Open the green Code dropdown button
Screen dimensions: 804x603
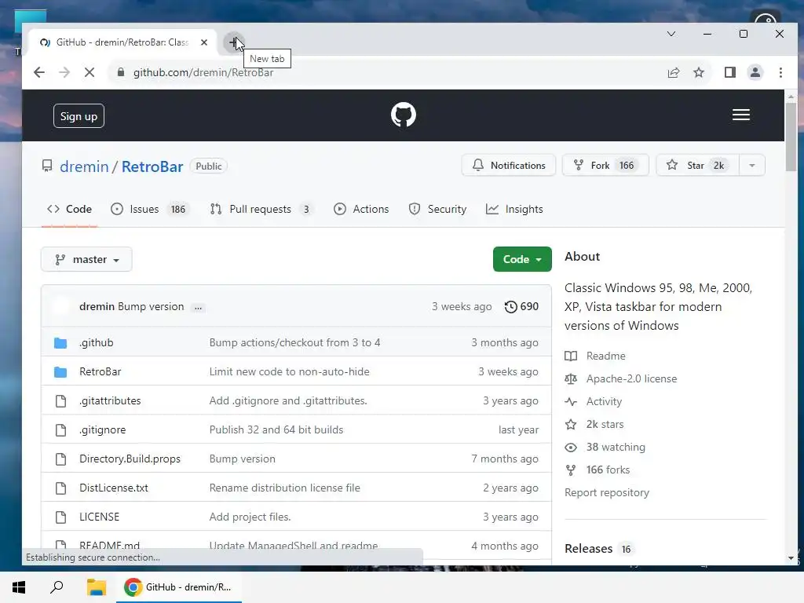pos(522,259)
